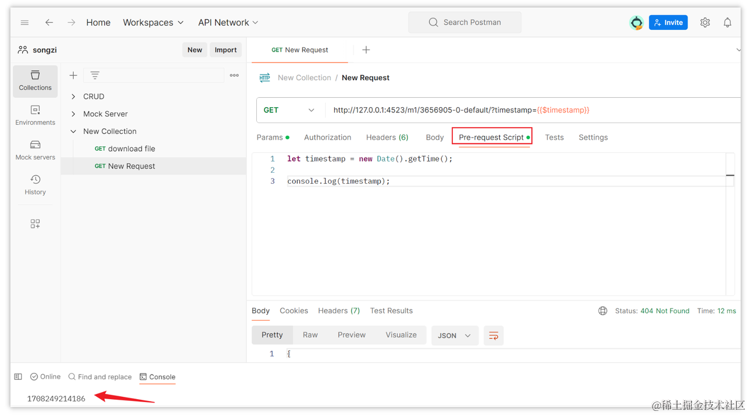Open the Environments sidebar panel
This screenshot has width=749, height=415.
click(35, 115)
